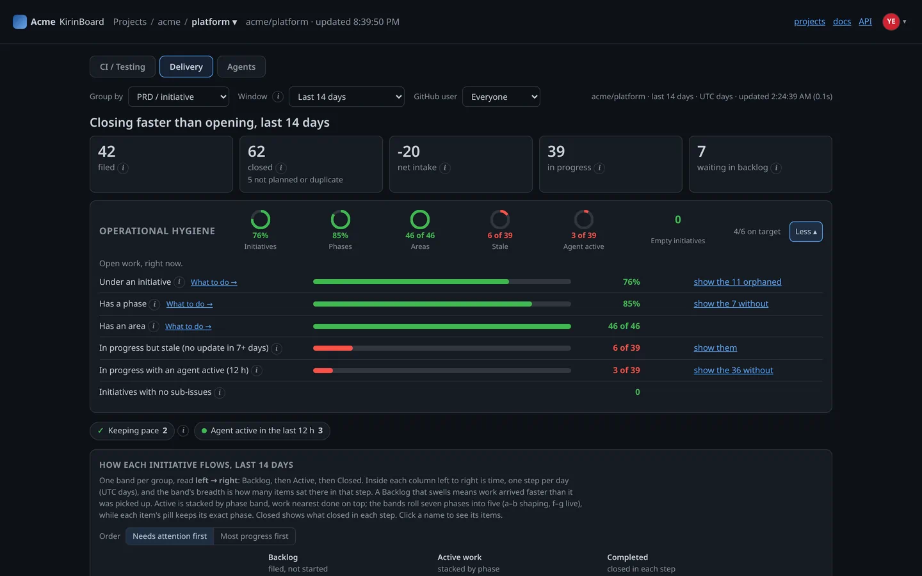Show info for the filed count
Viewport: 922px width, 576px height.
(x=123, y=168)
